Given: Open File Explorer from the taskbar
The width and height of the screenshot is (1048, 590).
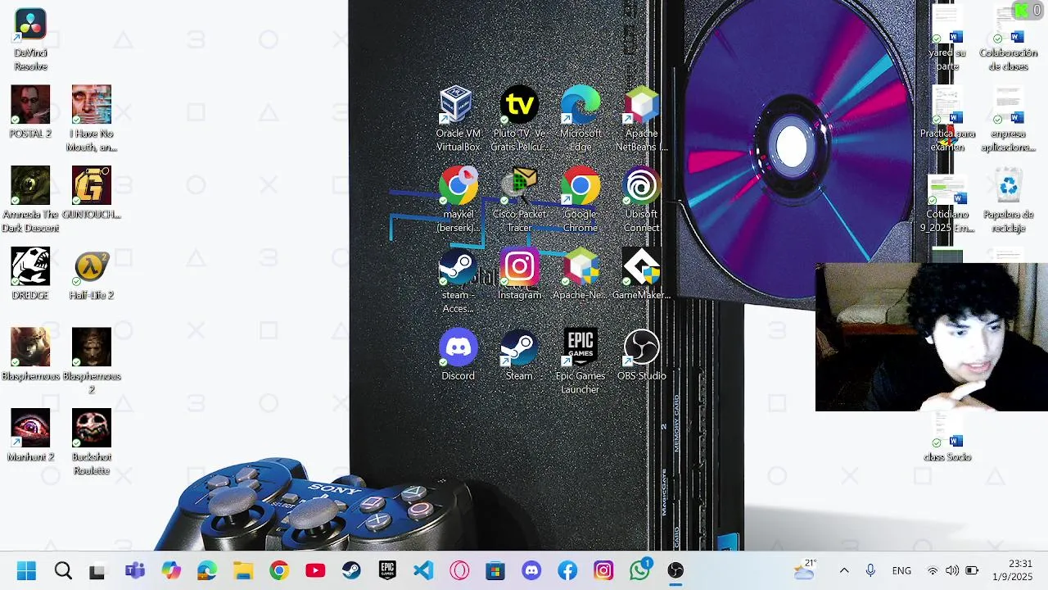Looking at the screenshot, I should pyautogui.click(x=243, y=570).
